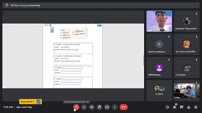
Task: Click the 3-Scarlett participant tile
Action: click(187, 67)
